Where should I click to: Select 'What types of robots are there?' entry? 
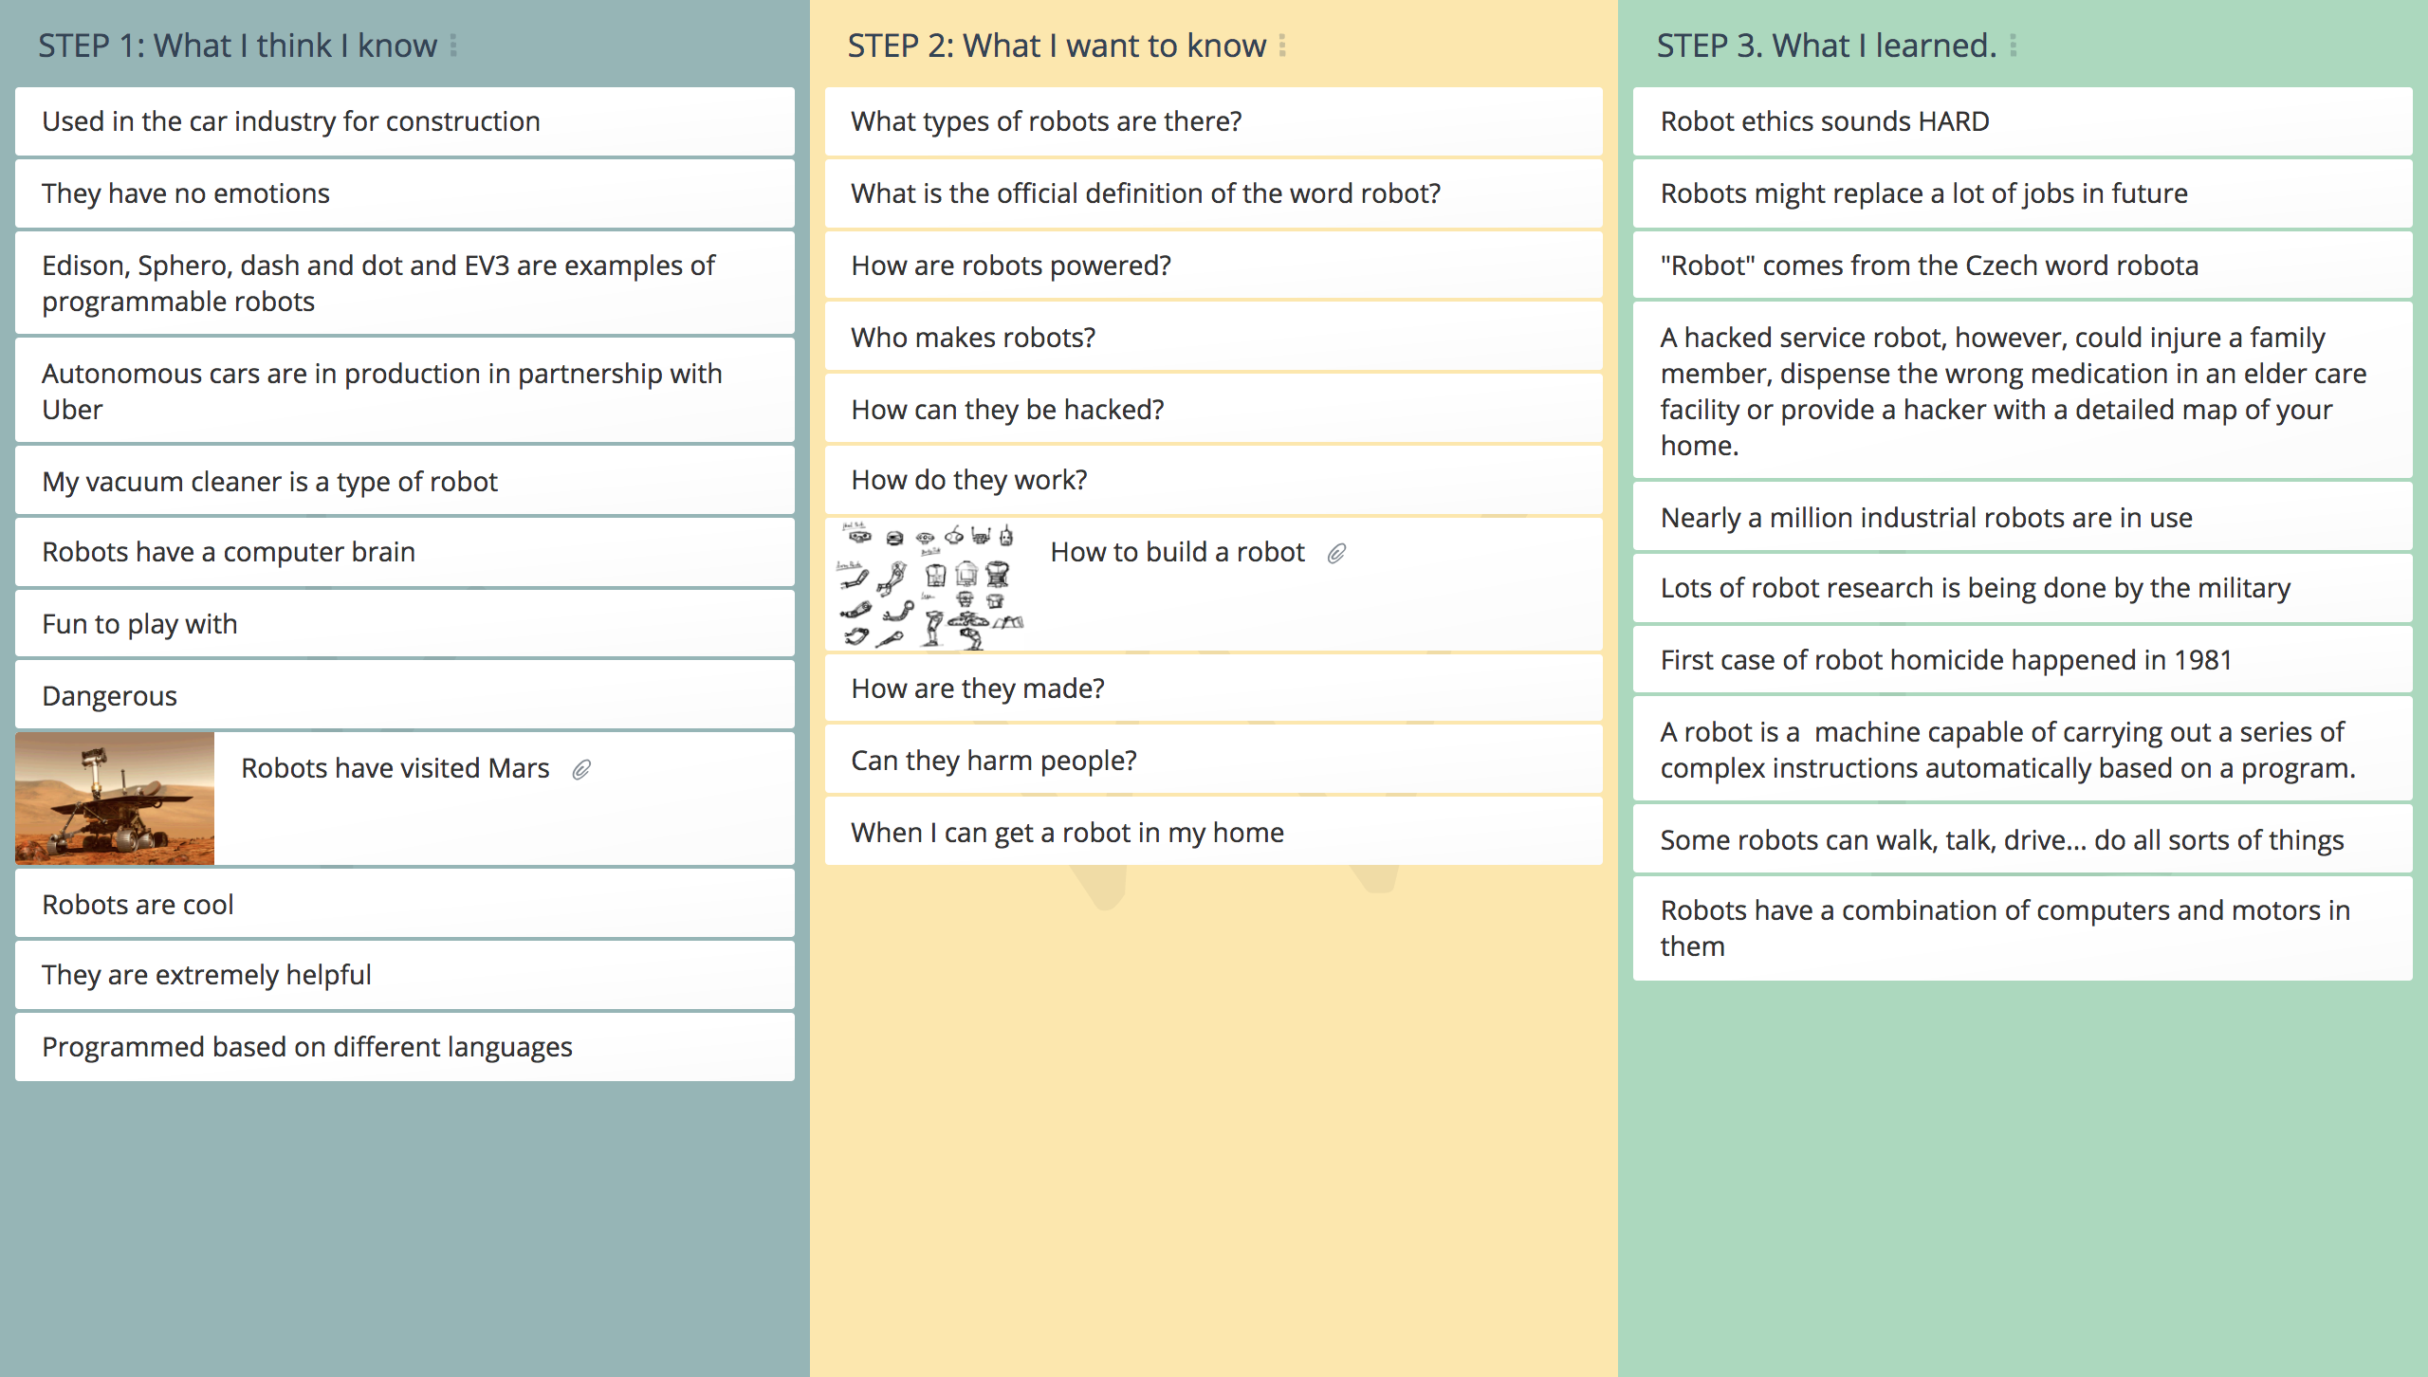(1212, 121)
